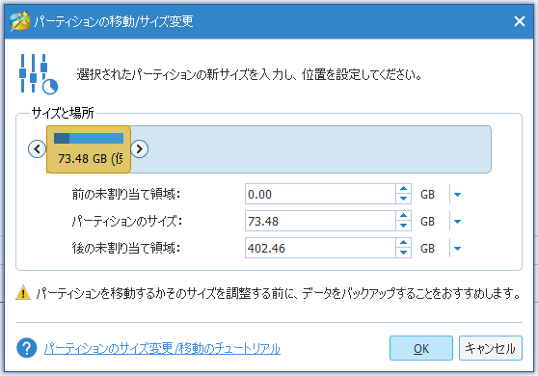
Task: Increase パーティションのサイズ with up arrow
Action: pyautogui.click(x=403, y=216)
